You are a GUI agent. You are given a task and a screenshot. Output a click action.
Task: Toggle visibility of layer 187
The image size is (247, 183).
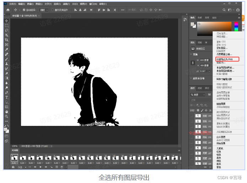tap(192, 153)
